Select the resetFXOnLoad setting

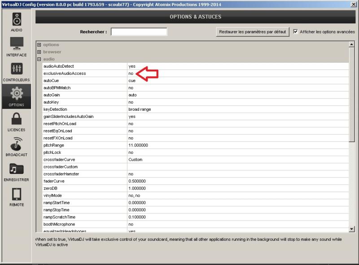pyautogui.click(x=58, y=138)
